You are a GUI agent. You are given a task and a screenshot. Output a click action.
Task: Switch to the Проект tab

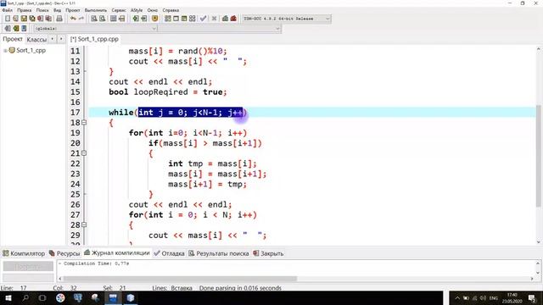click(x=13, y=39)
